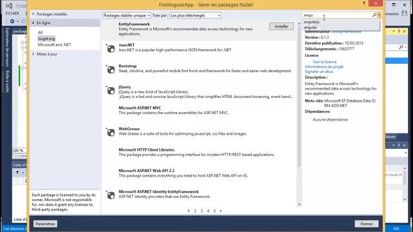Select the jQuery package title
Image resolution: width=413 pixels, height=232 pixels.
(125, 87)
